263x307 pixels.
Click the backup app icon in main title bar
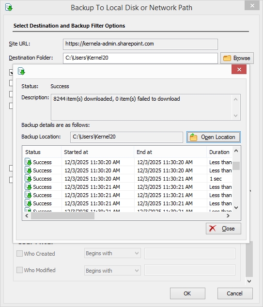(9, 8)
